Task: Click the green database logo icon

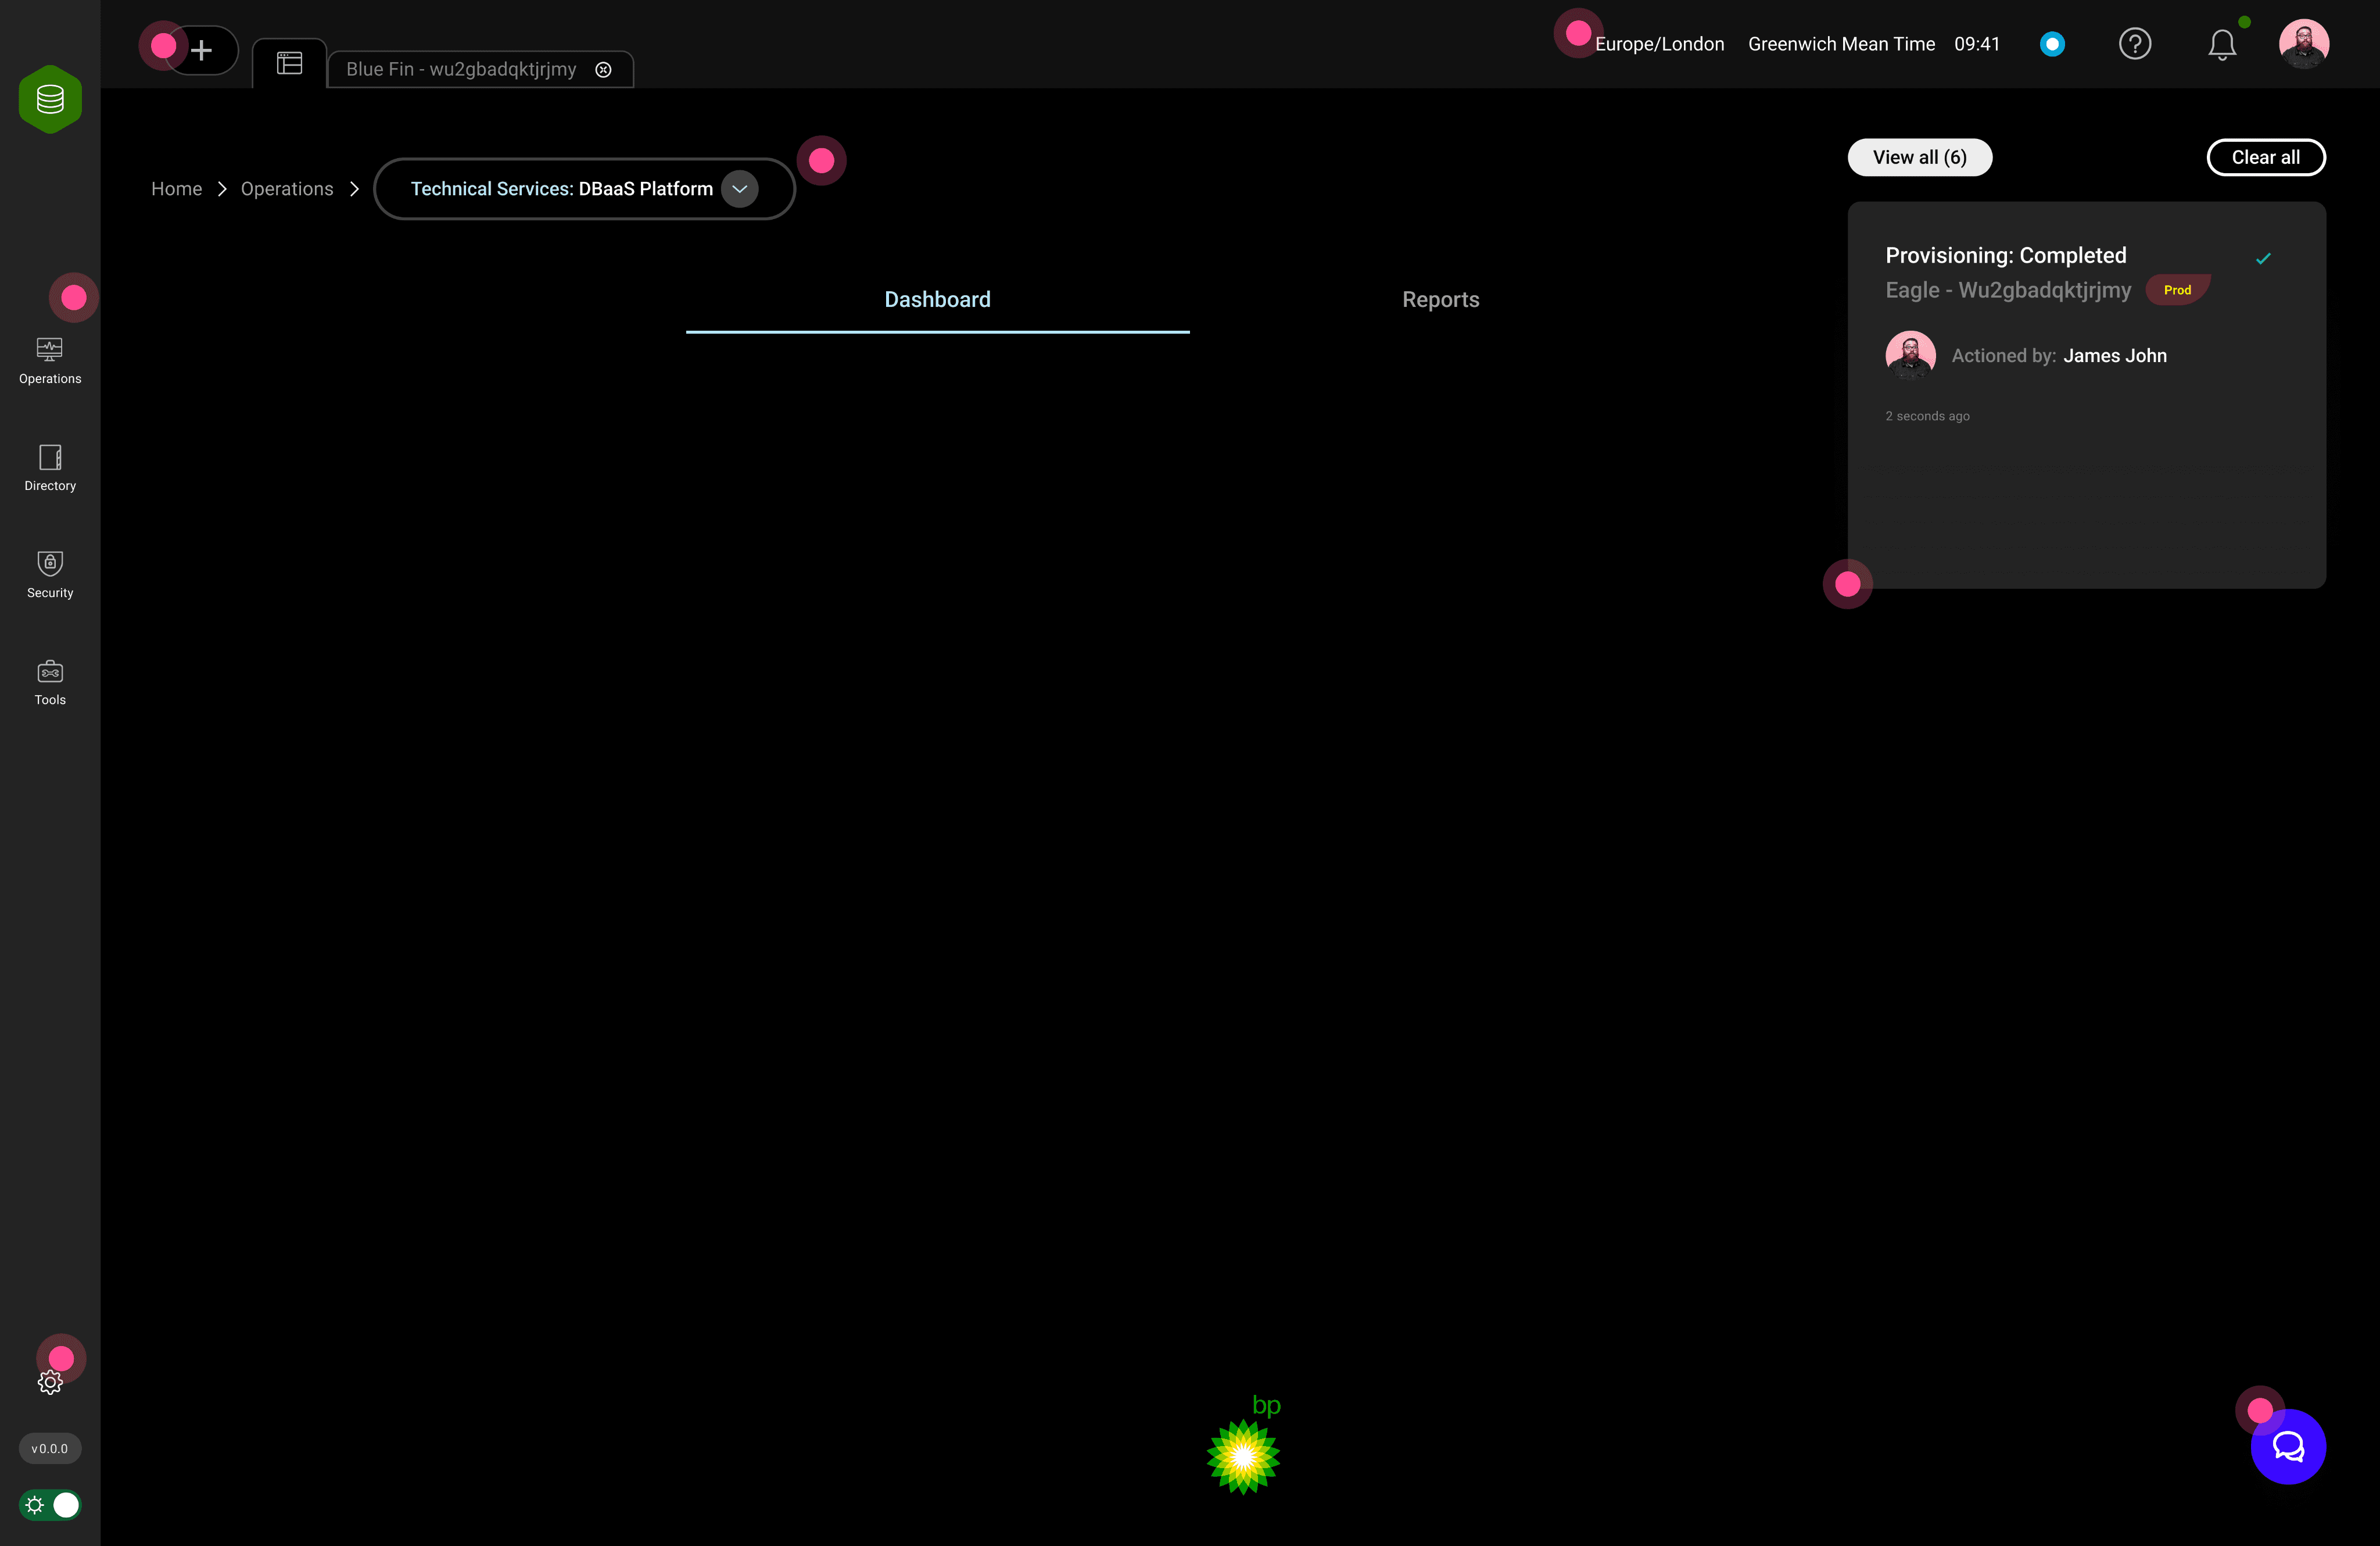Action: (x=50, y=99)
